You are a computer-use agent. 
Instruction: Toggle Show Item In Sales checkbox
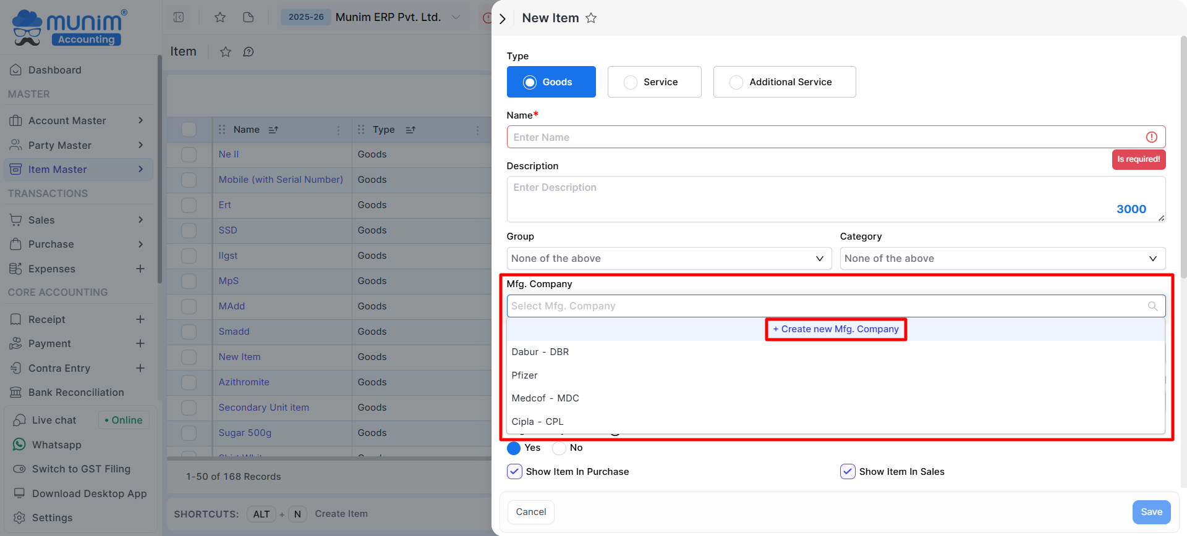(x=848, y=472)
